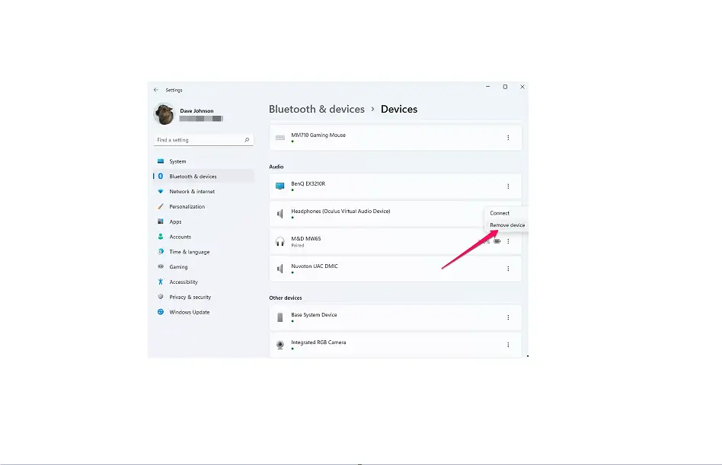Click the search magnifier in Find a setting
Screen dimensions: 722x465
coord(246,139)
